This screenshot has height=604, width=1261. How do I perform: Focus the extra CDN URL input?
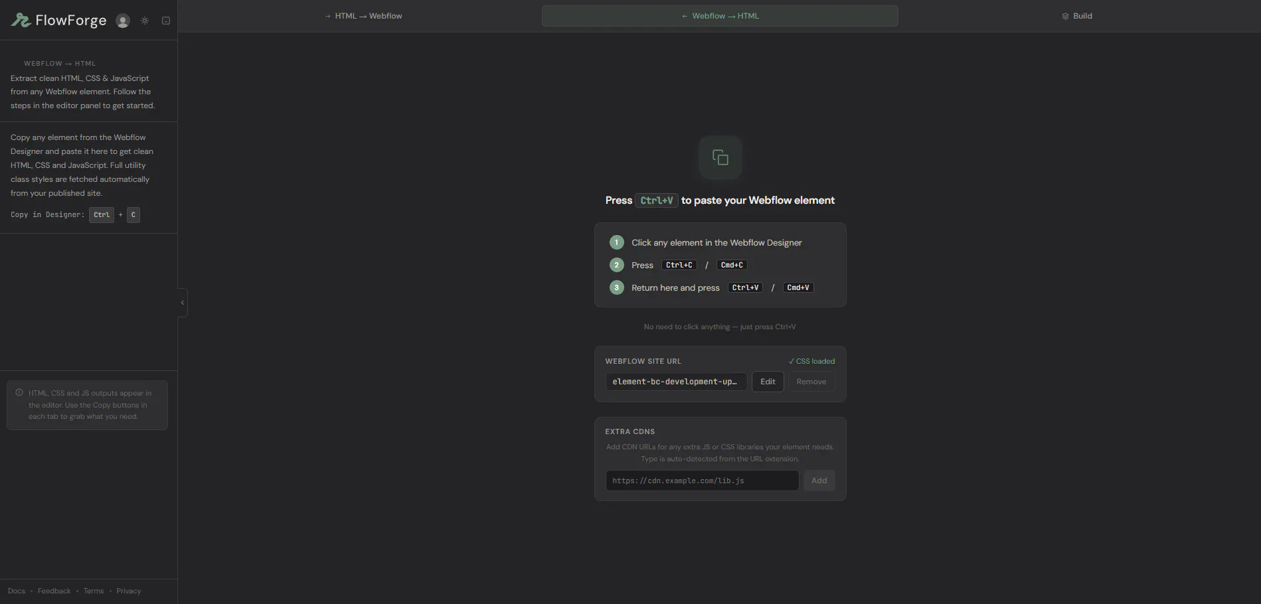tap(702, 481)
